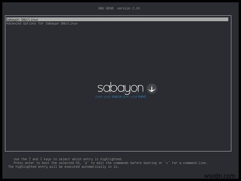Screen dimensions: 241x181
Task: Click the Sabayon down-arrow logo icon
Action: coord(152,88)
